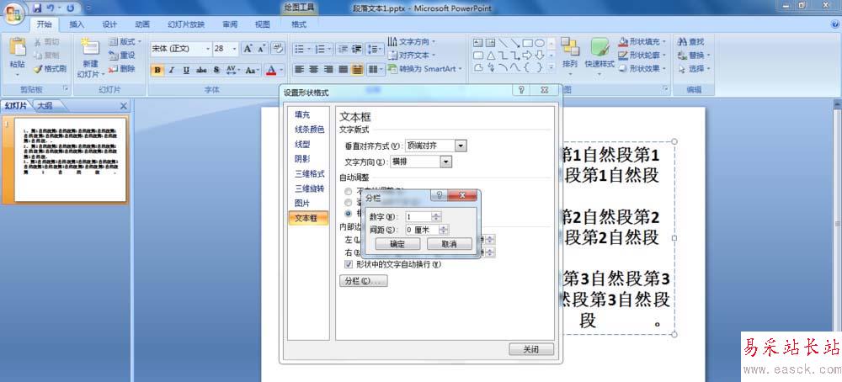Image resolution: width=842 pixels, height=382 pixels.
Task: Toggle Bold formatting
Action: (x=157, y=71)
